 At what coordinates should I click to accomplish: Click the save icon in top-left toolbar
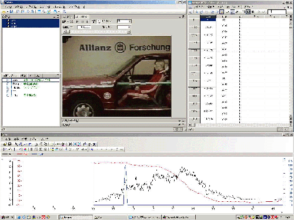[x=11, y=12]
